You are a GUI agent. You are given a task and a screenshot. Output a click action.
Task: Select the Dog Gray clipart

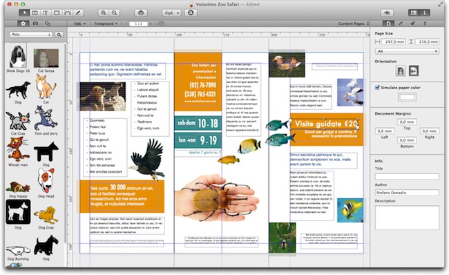click(x=46, y=216)
